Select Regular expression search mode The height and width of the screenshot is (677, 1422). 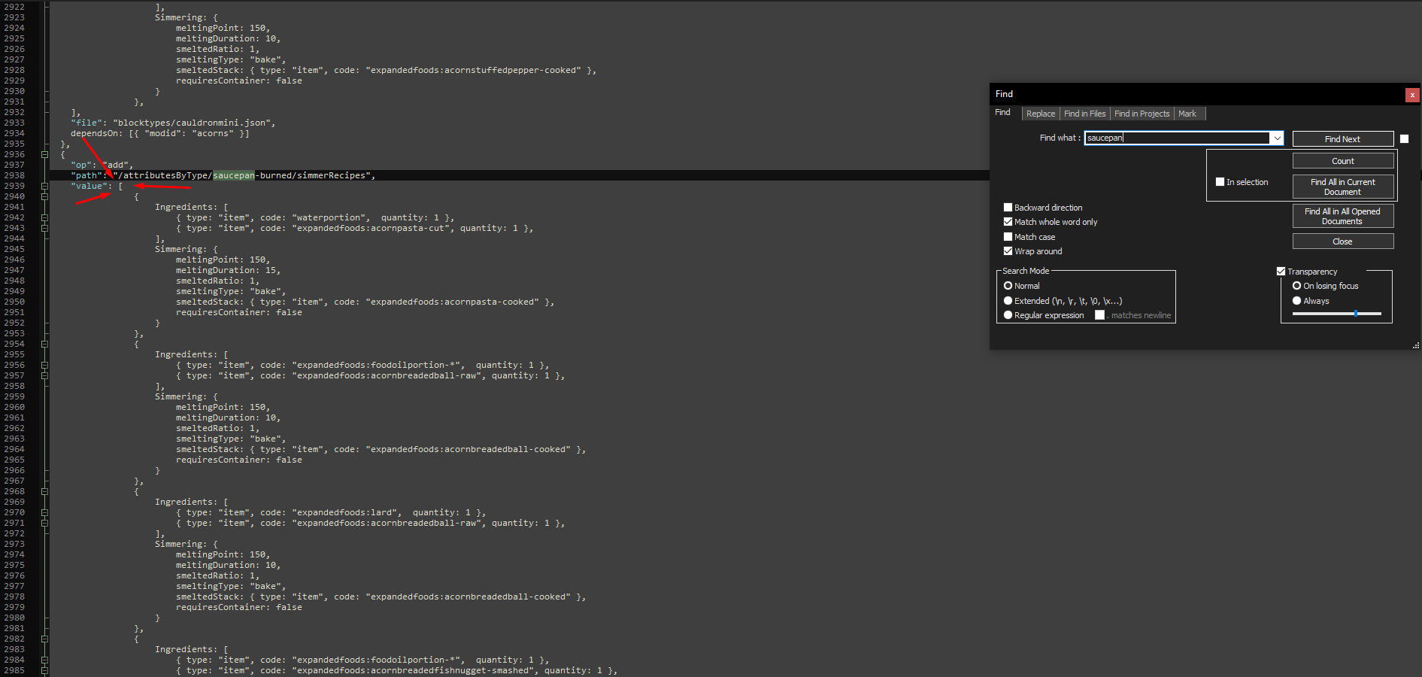point(1008,315)
